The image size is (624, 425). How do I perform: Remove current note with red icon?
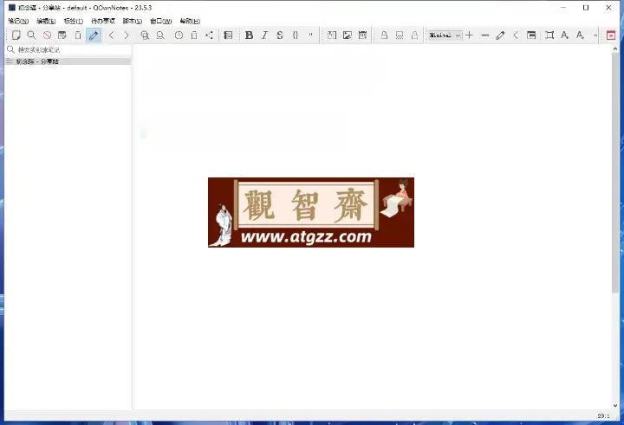[x=47, y=35]
